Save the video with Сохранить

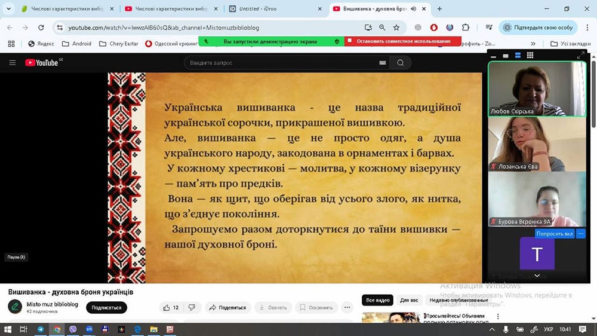click(316, 308)
